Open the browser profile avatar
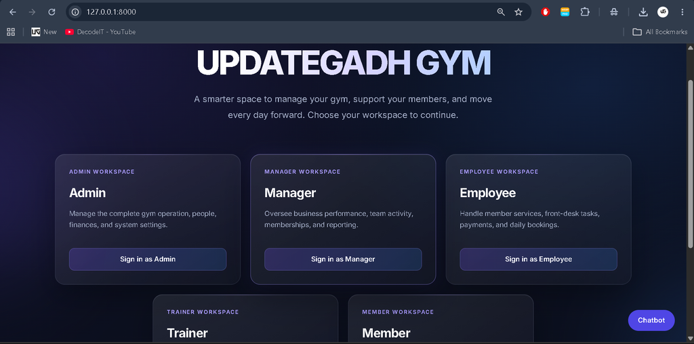The width and height of the screenshot is (694, 344). pyautogui.click(x=663, y=12)
